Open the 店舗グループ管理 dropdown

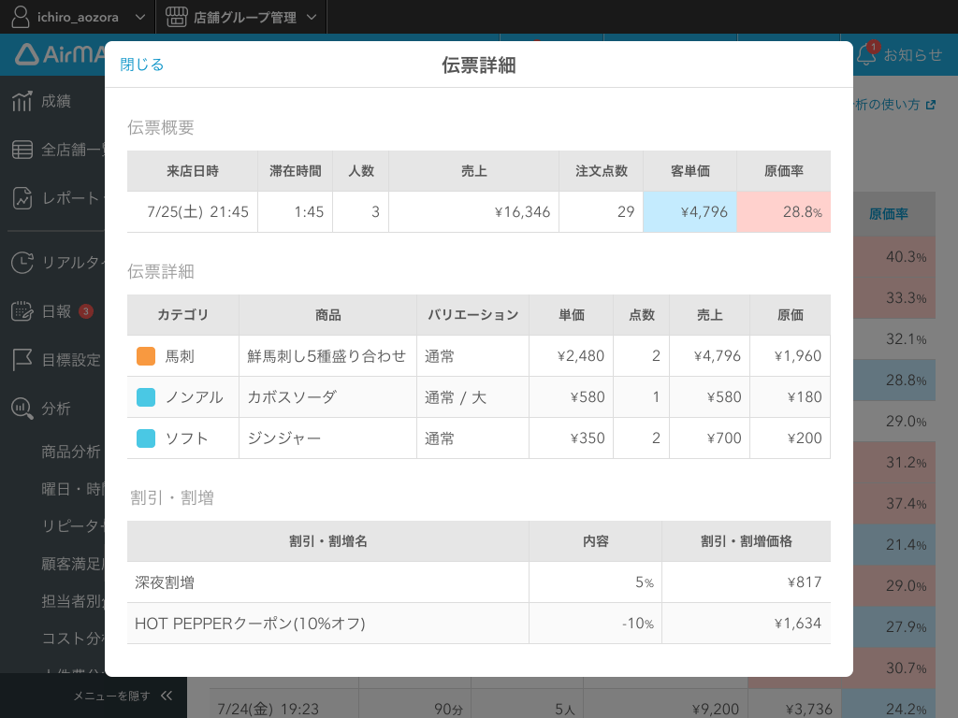pos(241,17)
